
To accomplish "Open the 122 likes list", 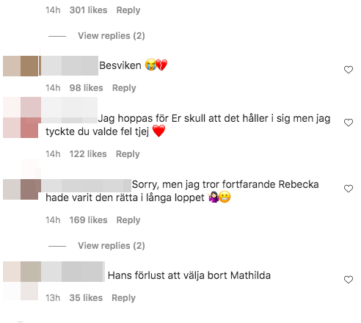I will point(88,154).
